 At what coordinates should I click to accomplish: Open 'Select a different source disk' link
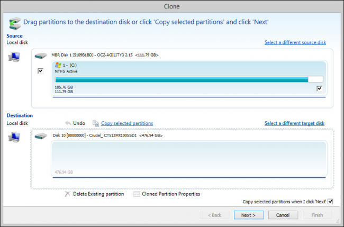[x=295, y=42]
